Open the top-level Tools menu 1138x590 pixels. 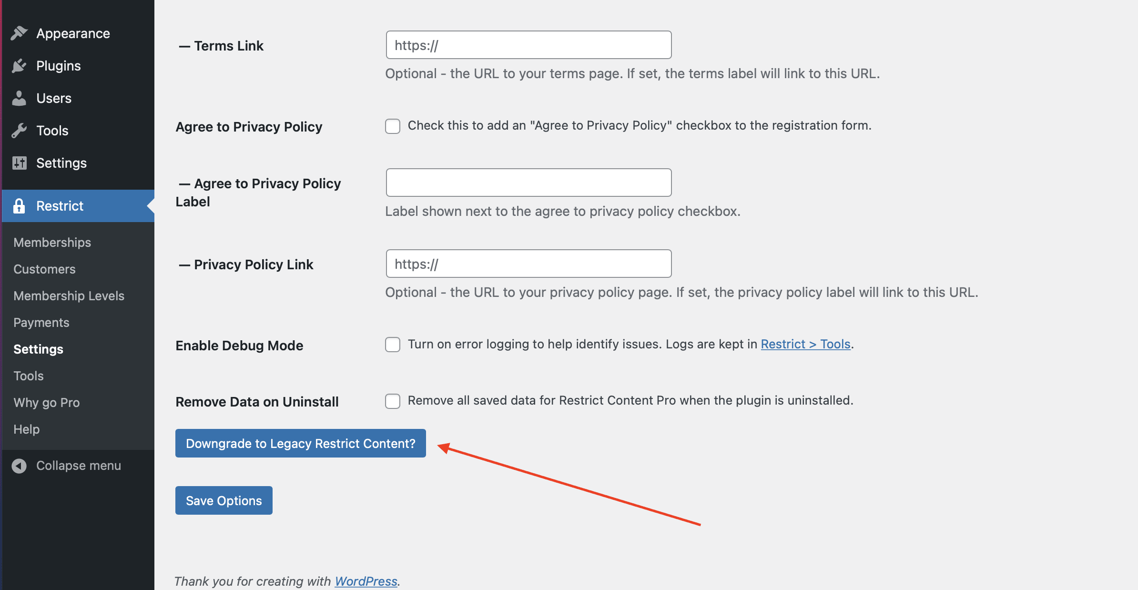click(x=78, y=130)
